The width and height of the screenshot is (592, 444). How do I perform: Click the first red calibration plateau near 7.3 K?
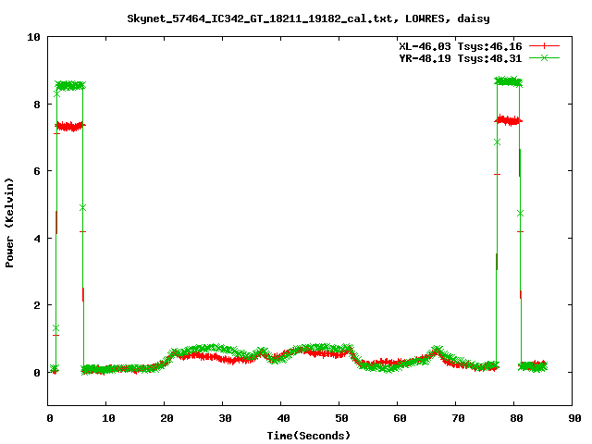[x=70, y=126]
